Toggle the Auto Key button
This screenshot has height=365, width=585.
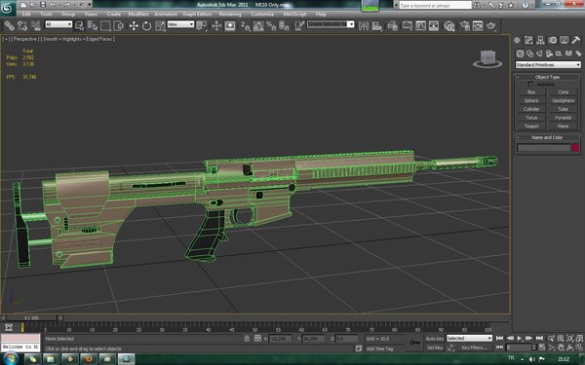435,339
